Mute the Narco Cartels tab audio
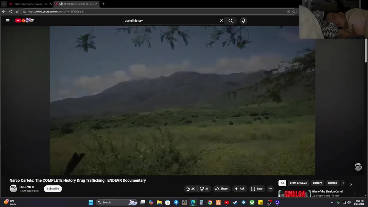The height and width of the screenshot is (207, 368). point(61,4)
